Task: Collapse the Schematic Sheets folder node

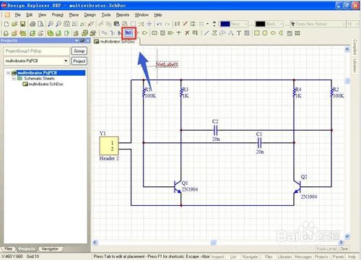Action: coord(14,79)
